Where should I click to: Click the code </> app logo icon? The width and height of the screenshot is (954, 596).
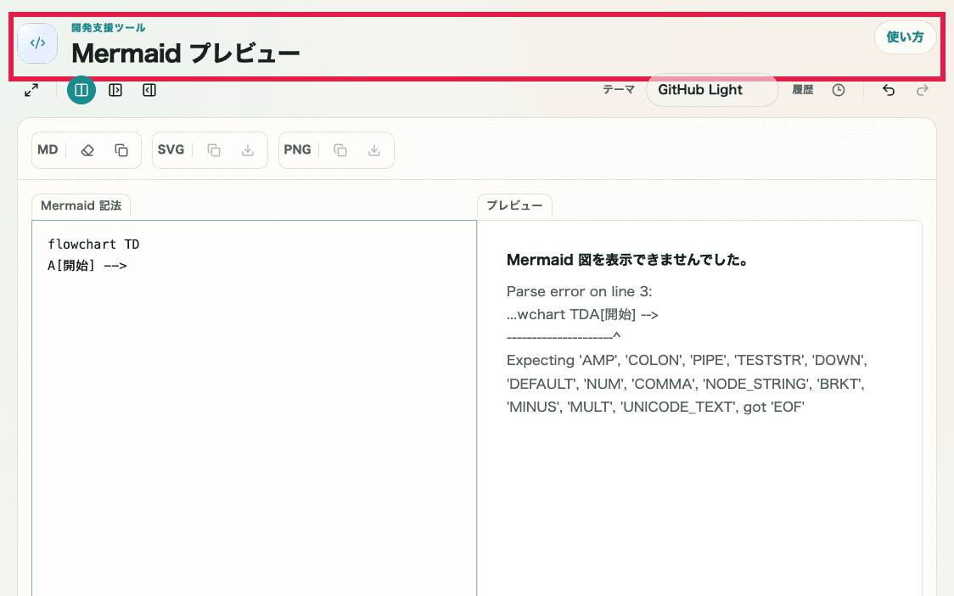pyautogui.click(x=37, y=42)
